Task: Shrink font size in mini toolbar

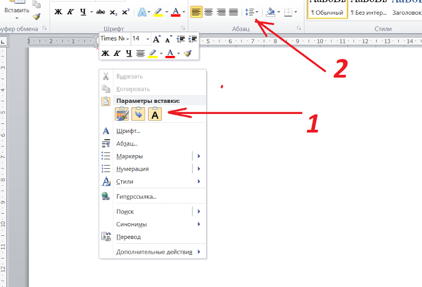Action: 168,39
